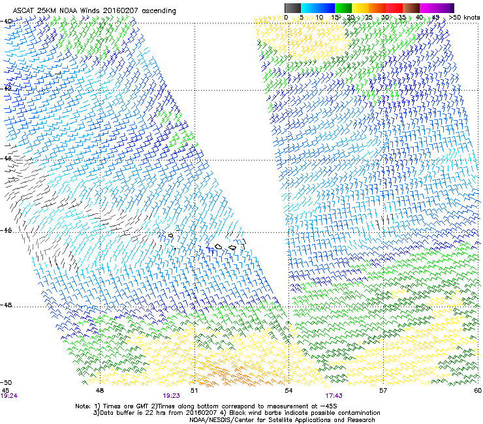Click the magenta 40-45 knots legend swatch

pyautogui.click(x=428, y=8)
